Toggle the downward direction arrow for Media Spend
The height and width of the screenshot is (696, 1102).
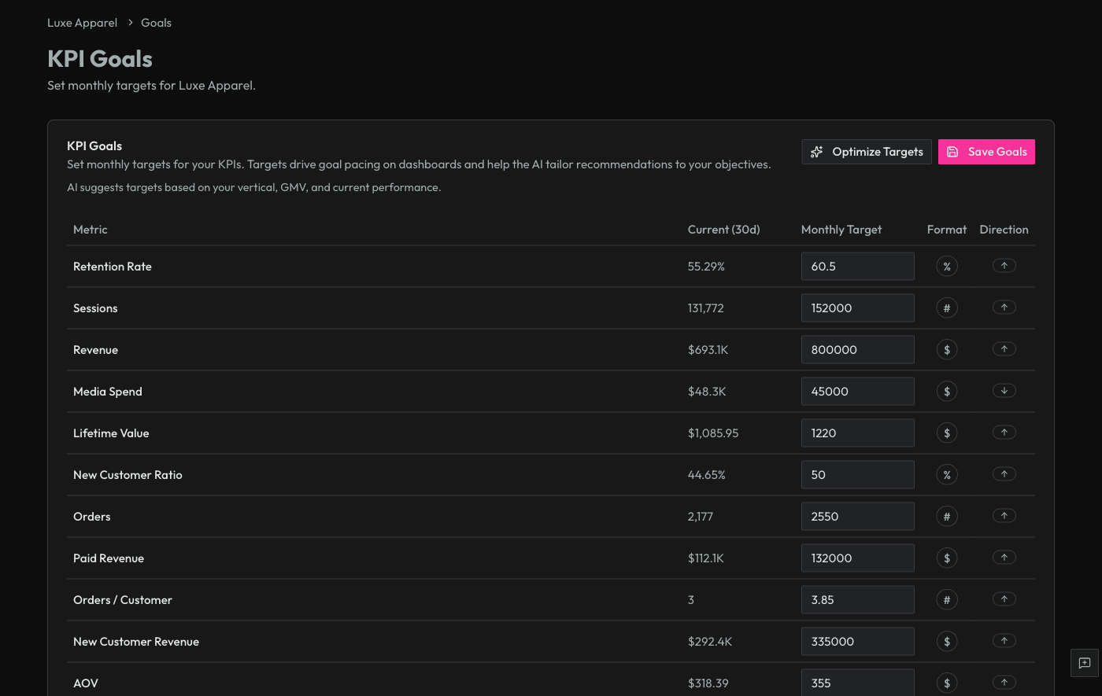click(1004, 391)
